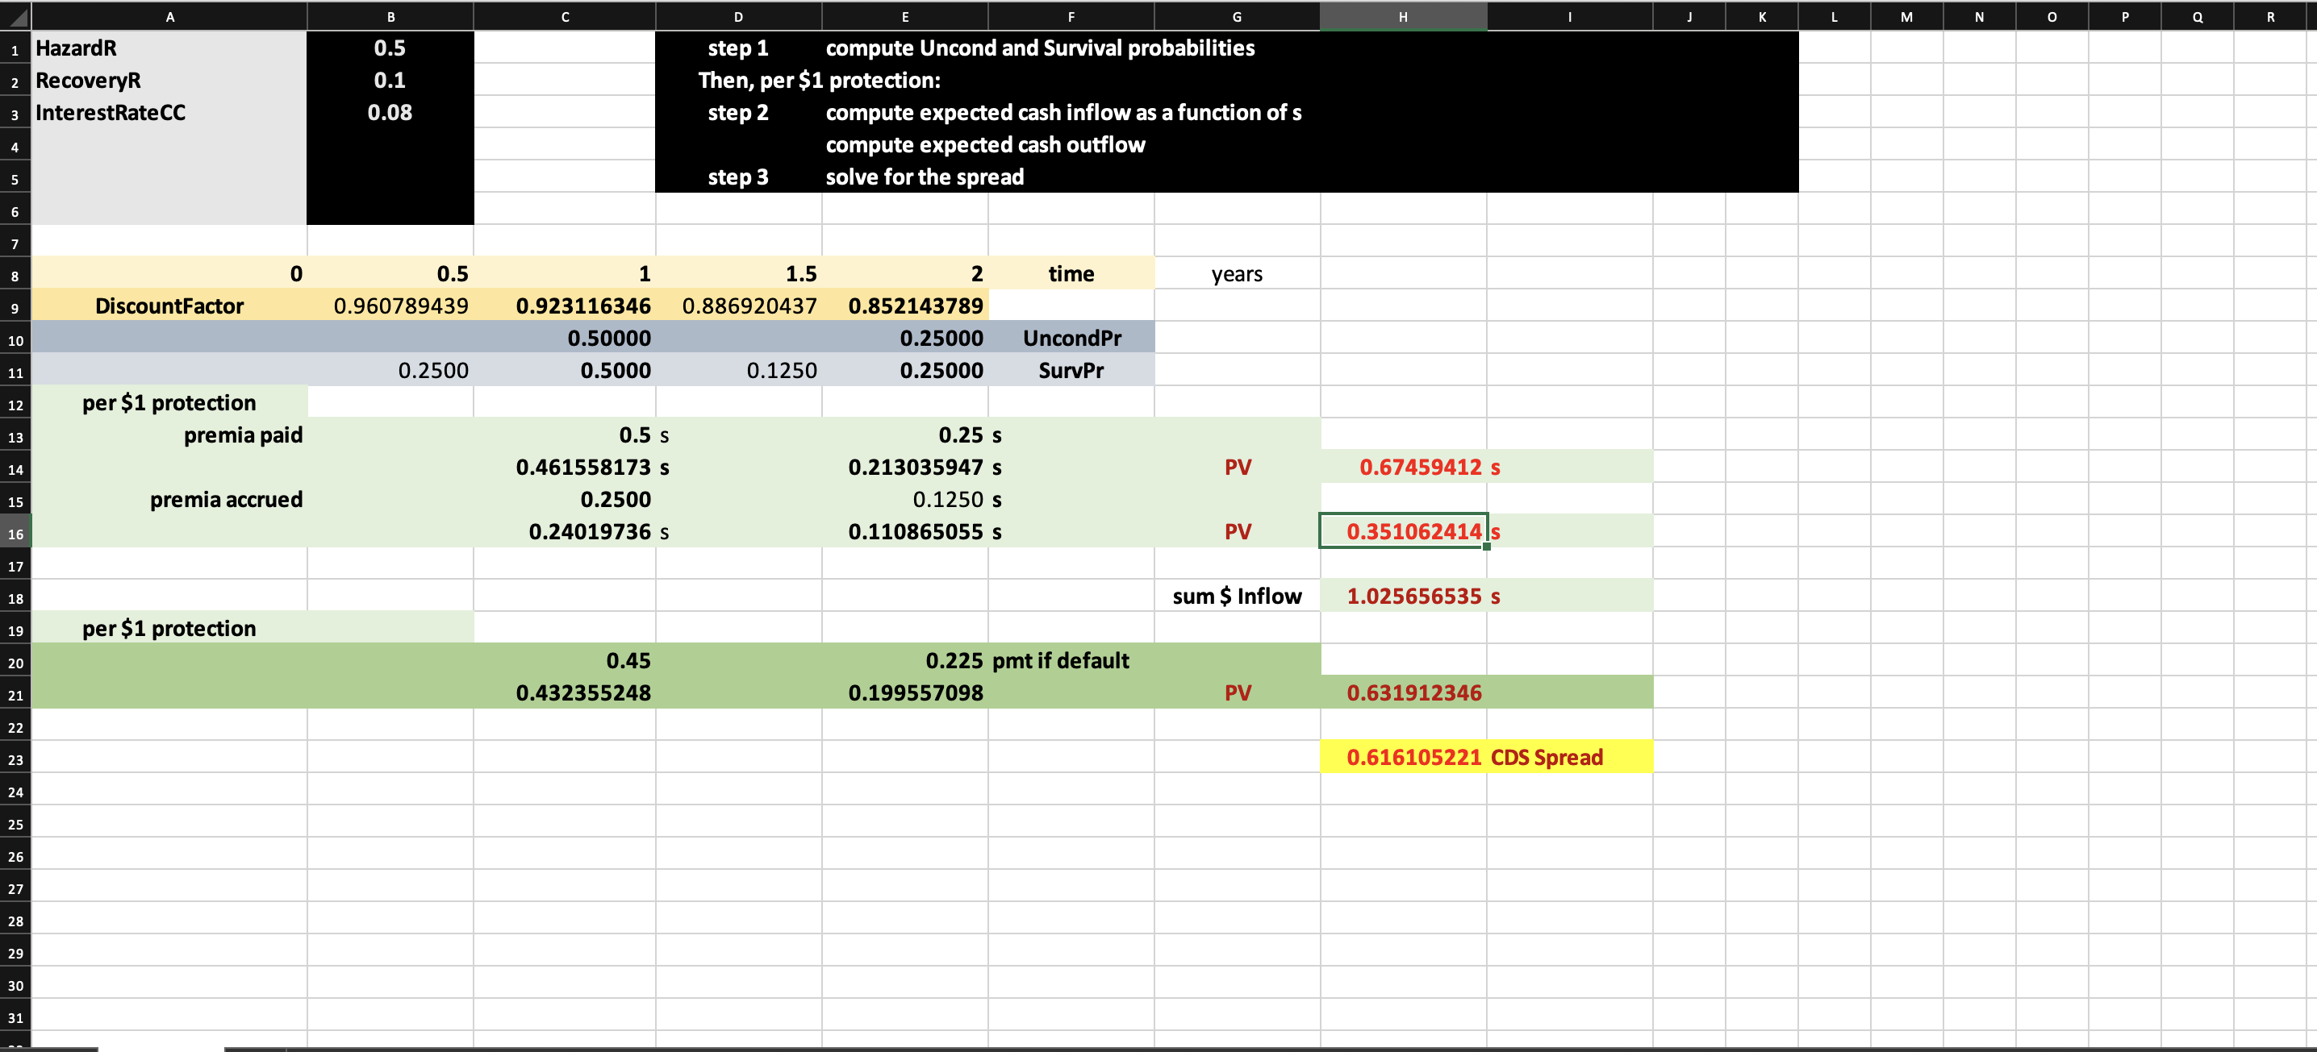Select 'compute expected cash outflow' text

click(985, 144)
